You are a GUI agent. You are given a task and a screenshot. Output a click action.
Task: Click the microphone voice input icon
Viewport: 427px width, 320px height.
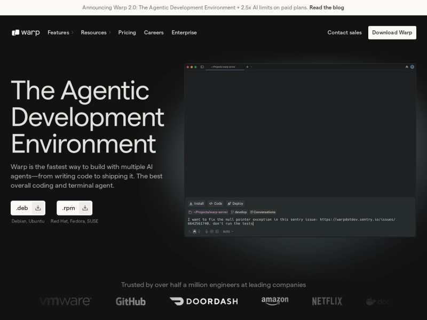207,231
